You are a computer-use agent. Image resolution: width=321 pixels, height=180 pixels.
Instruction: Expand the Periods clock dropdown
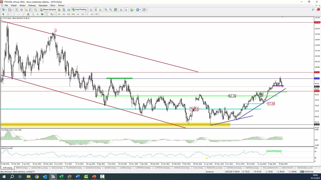[x=140, y=10]
